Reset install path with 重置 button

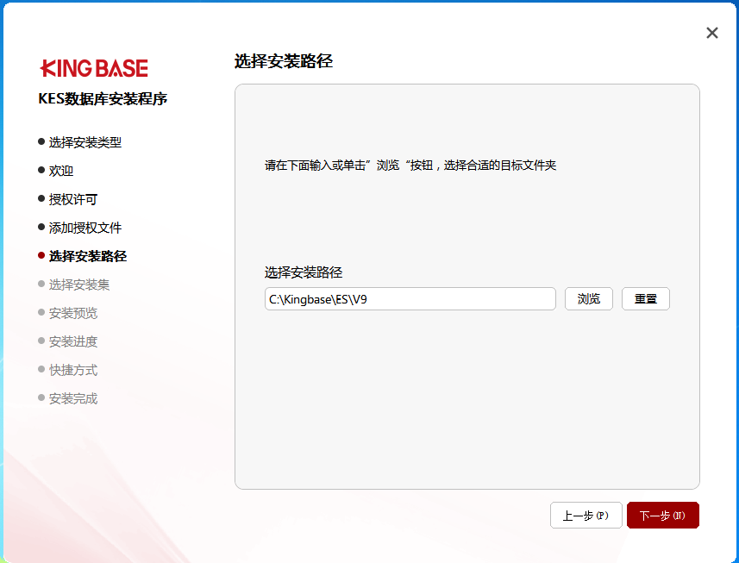(x=646, y=298)
